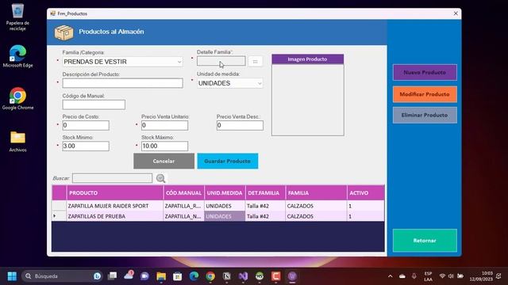Viewport: 508px width, 285px height.
Task: Open Task View in taskbar
Action: coord(113,276)
